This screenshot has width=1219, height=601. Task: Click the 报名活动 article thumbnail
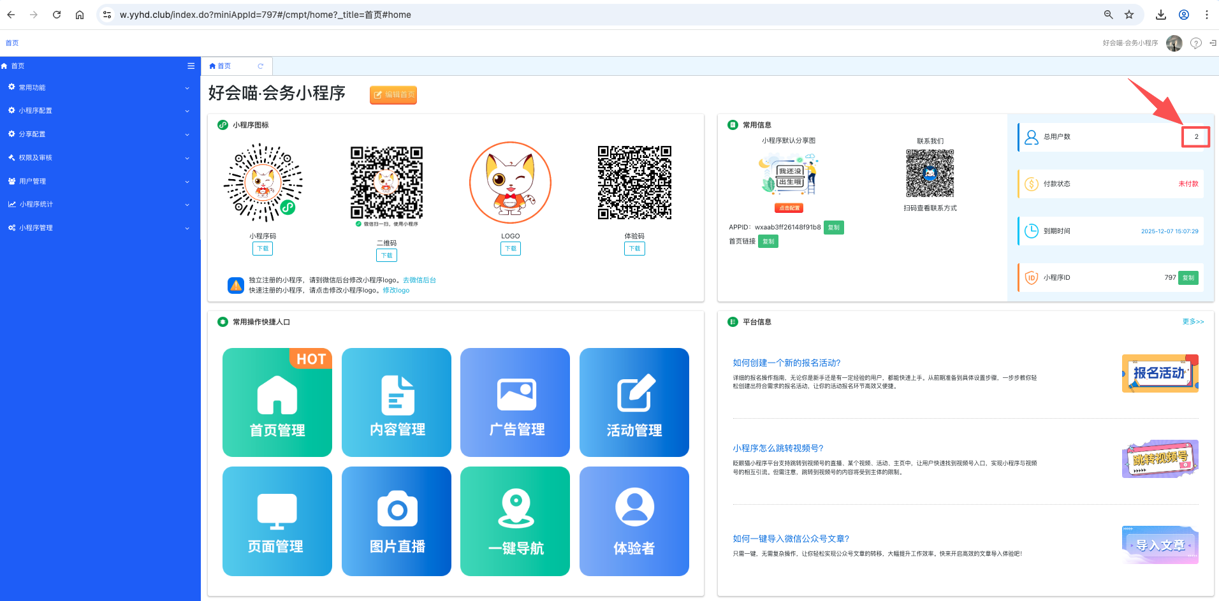click(1160, 373)
